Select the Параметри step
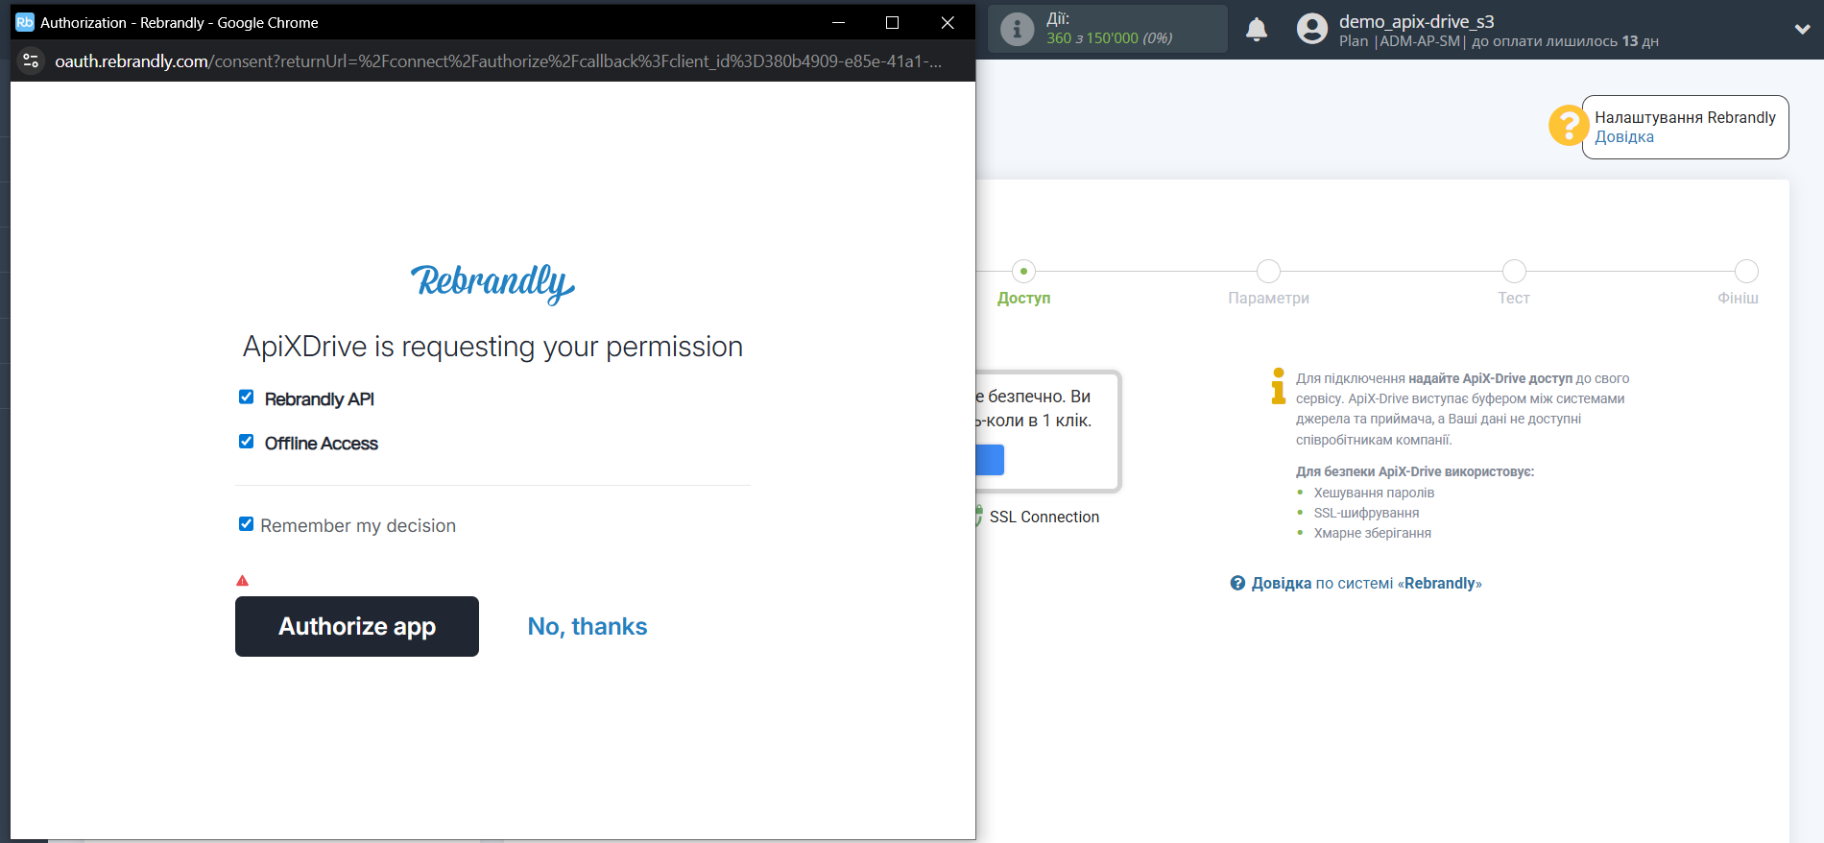The width and height of the screenshot is (1824, 843). (x=1268, y=283)
